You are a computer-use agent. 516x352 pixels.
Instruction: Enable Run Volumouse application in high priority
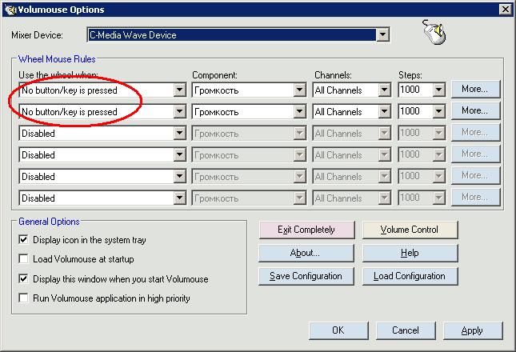coord(23,298)
